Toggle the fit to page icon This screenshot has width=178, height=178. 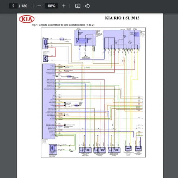[x=78, y=6]
